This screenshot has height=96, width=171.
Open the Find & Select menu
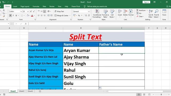[x=157, y=14]
